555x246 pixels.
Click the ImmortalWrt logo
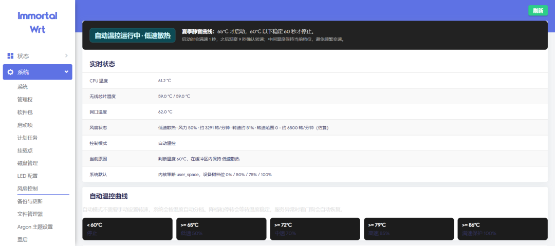[38, 22]
